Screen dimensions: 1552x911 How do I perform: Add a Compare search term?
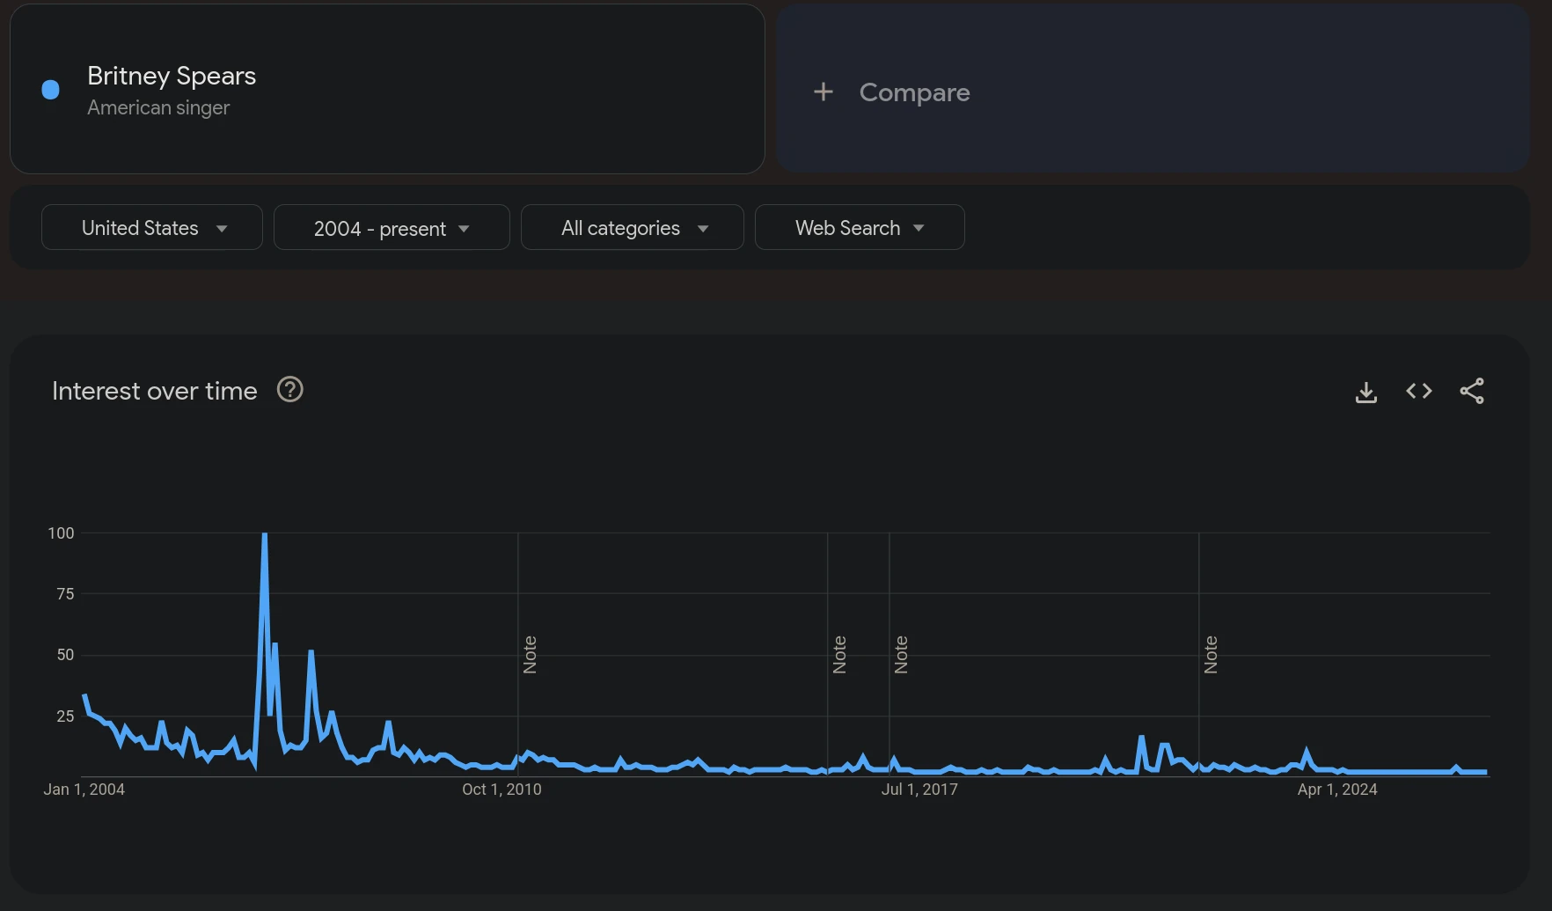1152,89
